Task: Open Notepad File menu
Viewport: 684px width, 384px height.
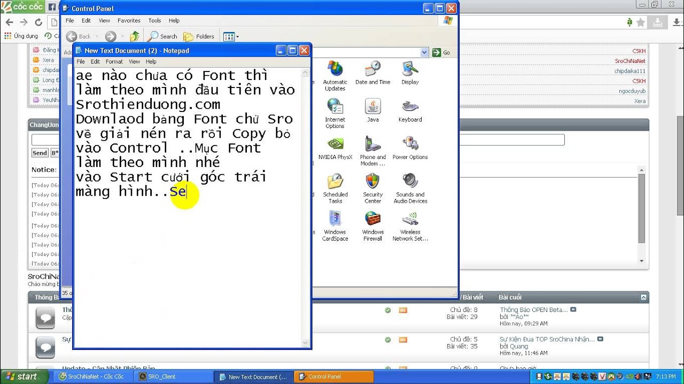Action: click(81, 61)
